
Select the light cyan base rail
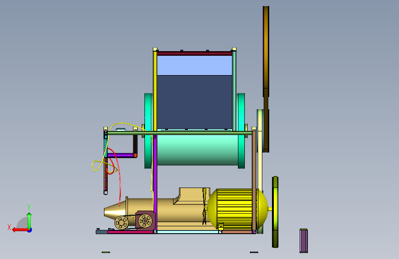pos(188,232)
